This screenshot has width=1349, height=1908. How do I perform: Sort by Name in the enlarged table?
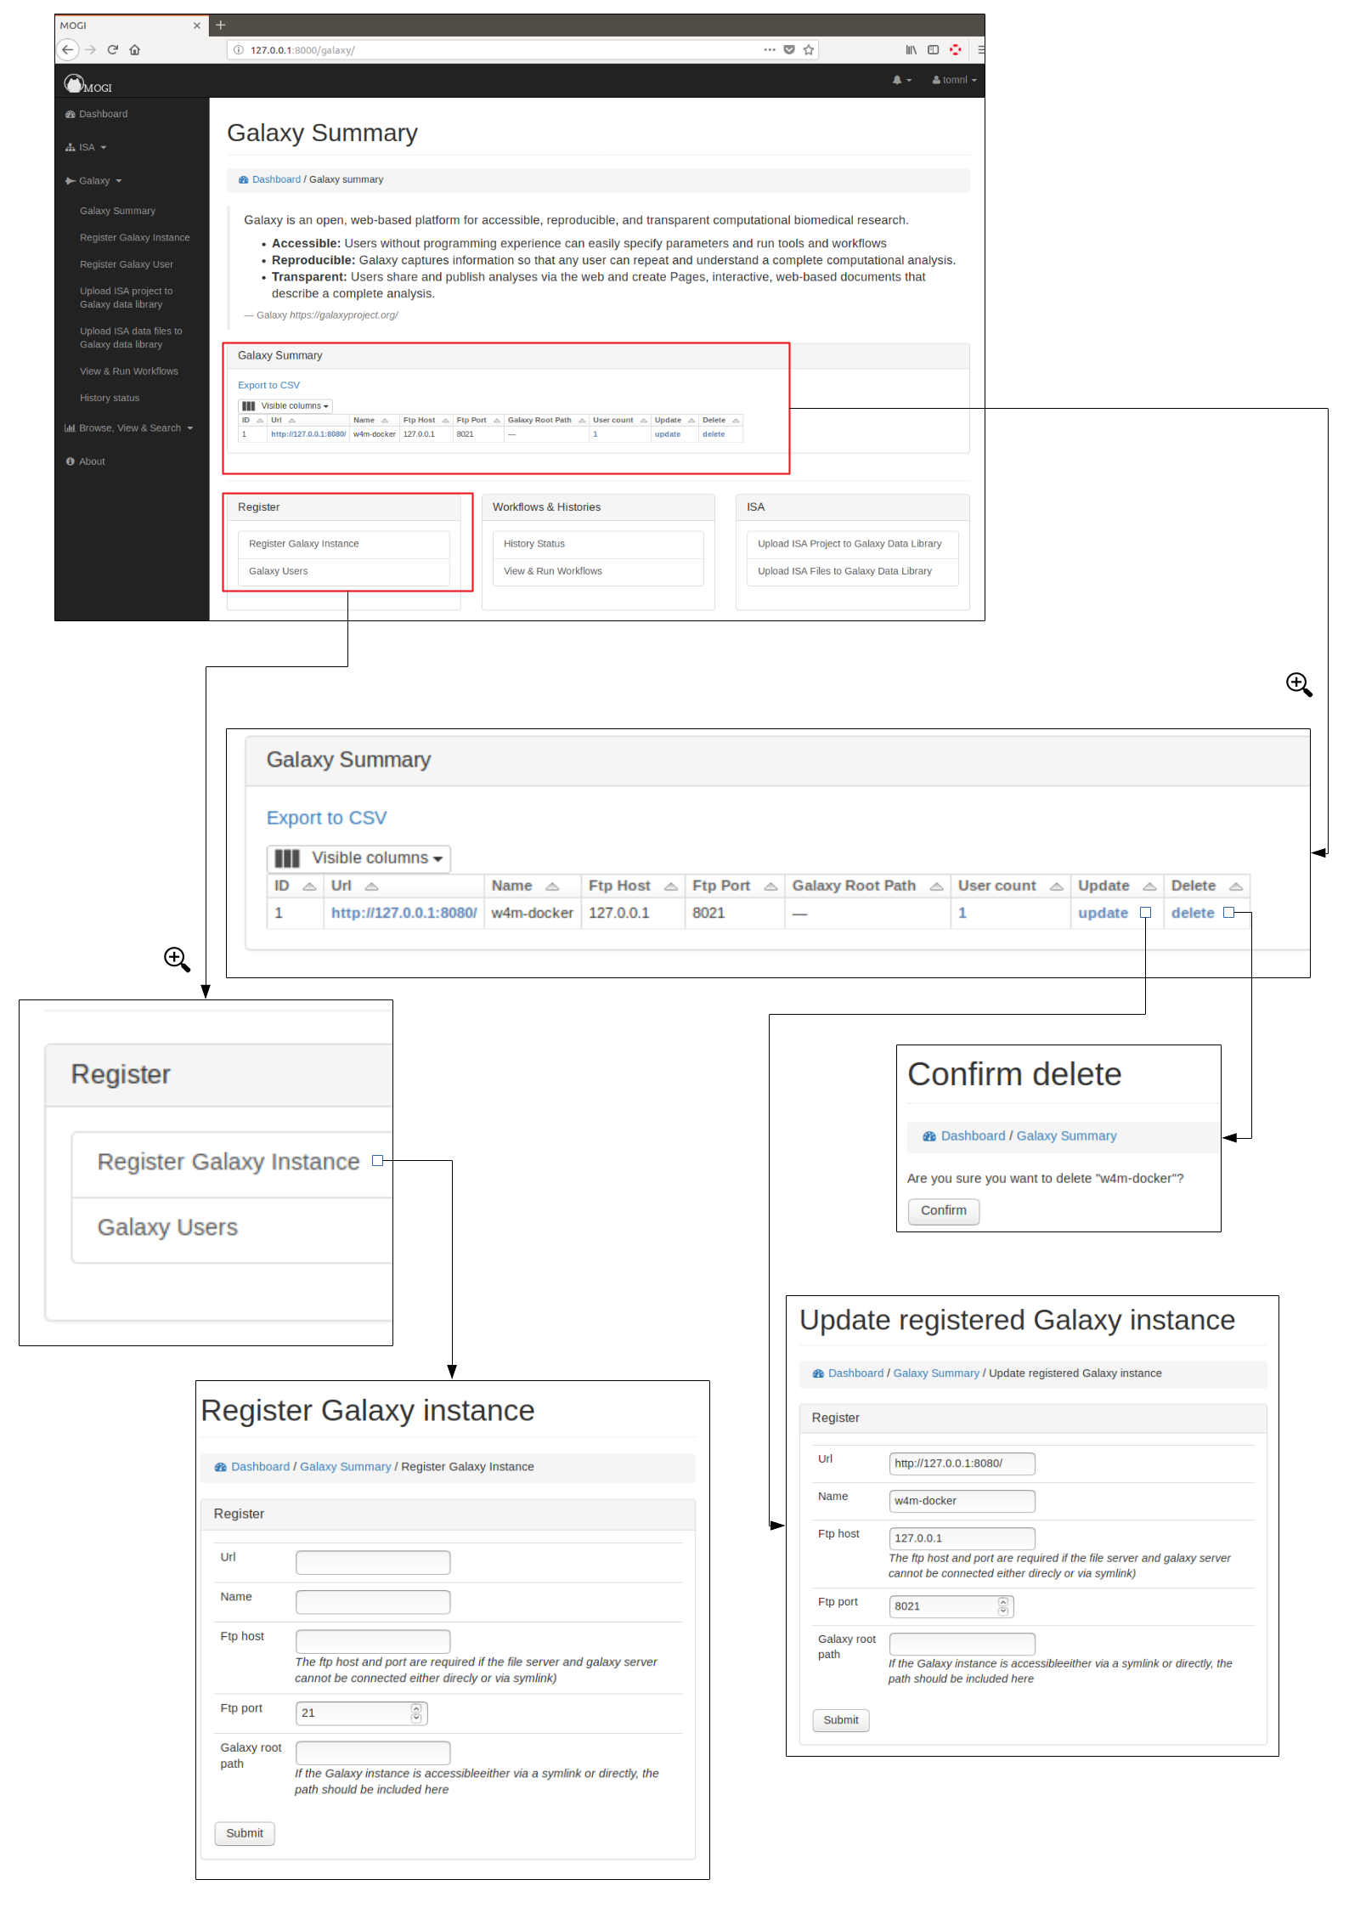[533, 886]
